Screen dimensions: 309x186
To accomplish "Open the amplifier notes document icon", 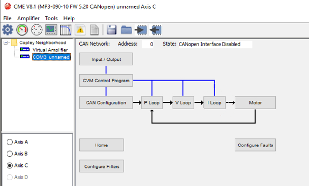I will (94, 30).
